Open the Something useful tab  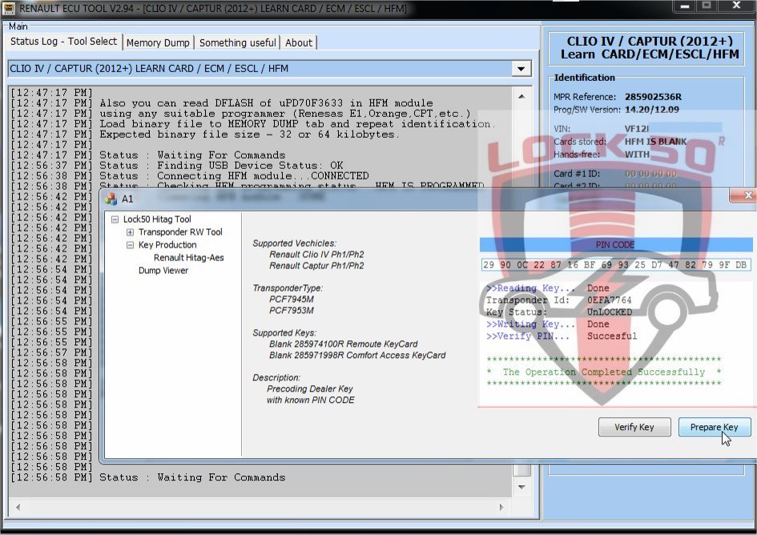(237, 42)
